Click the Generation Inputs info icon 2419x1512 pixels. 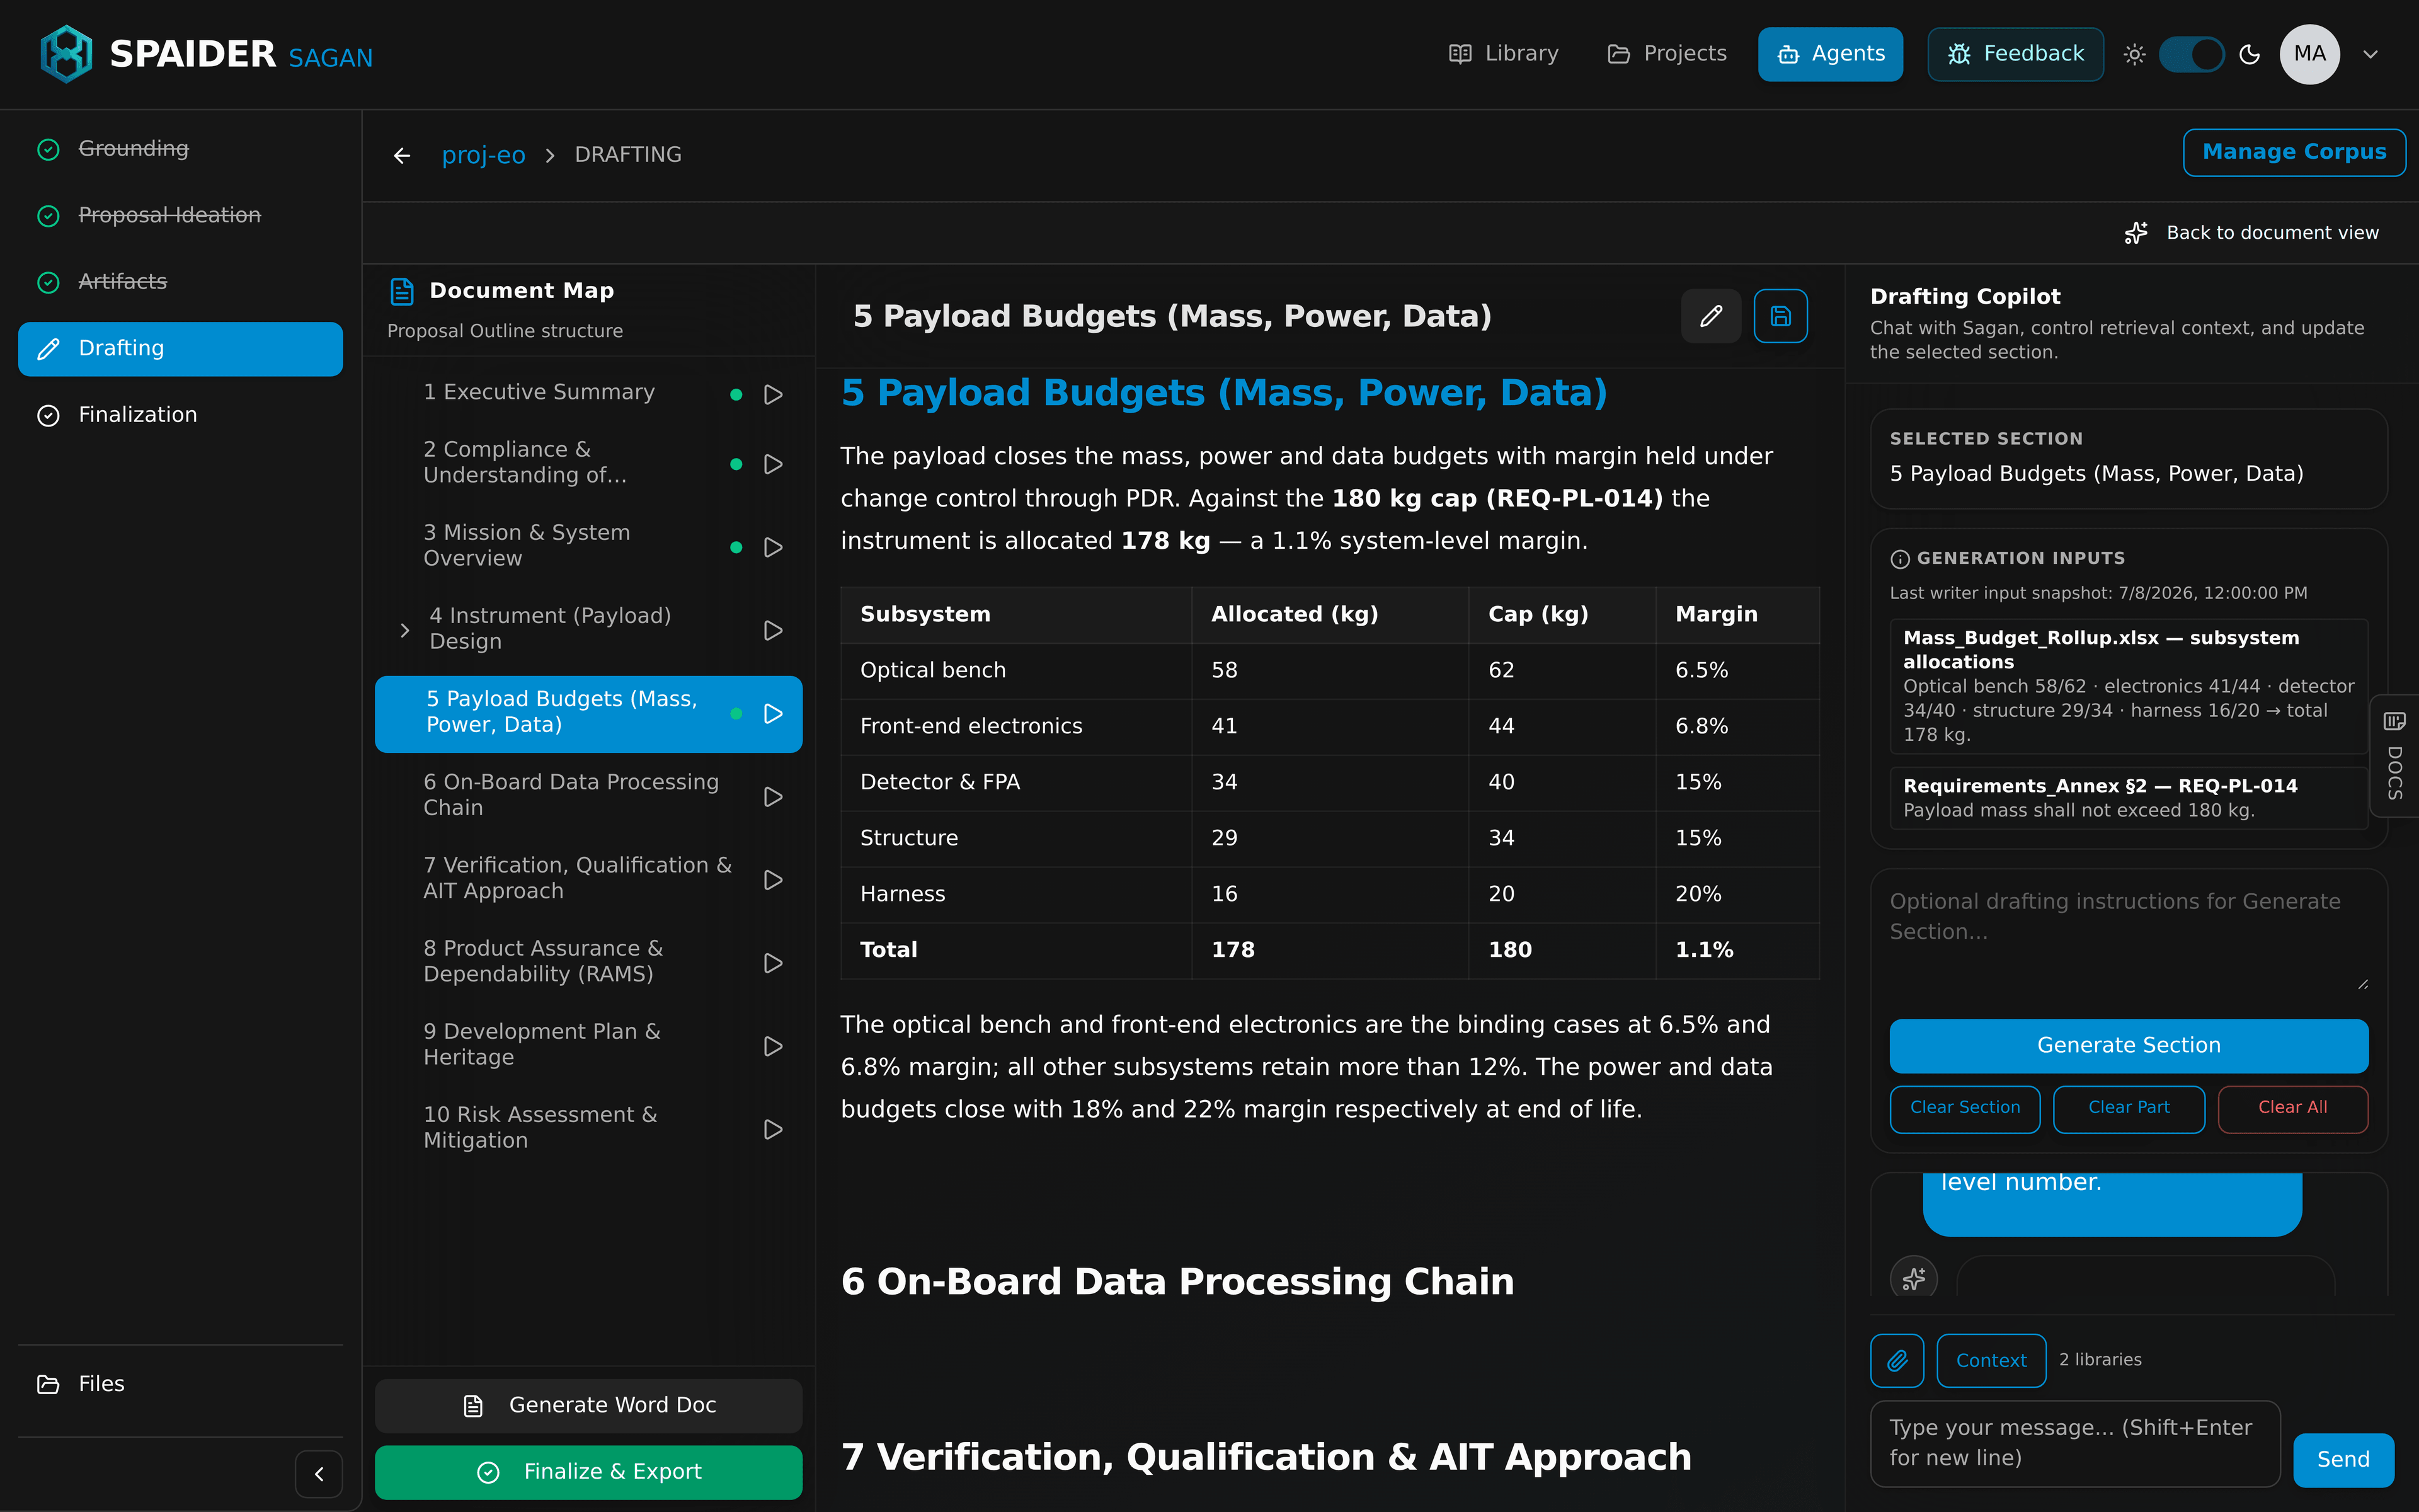1899,559
